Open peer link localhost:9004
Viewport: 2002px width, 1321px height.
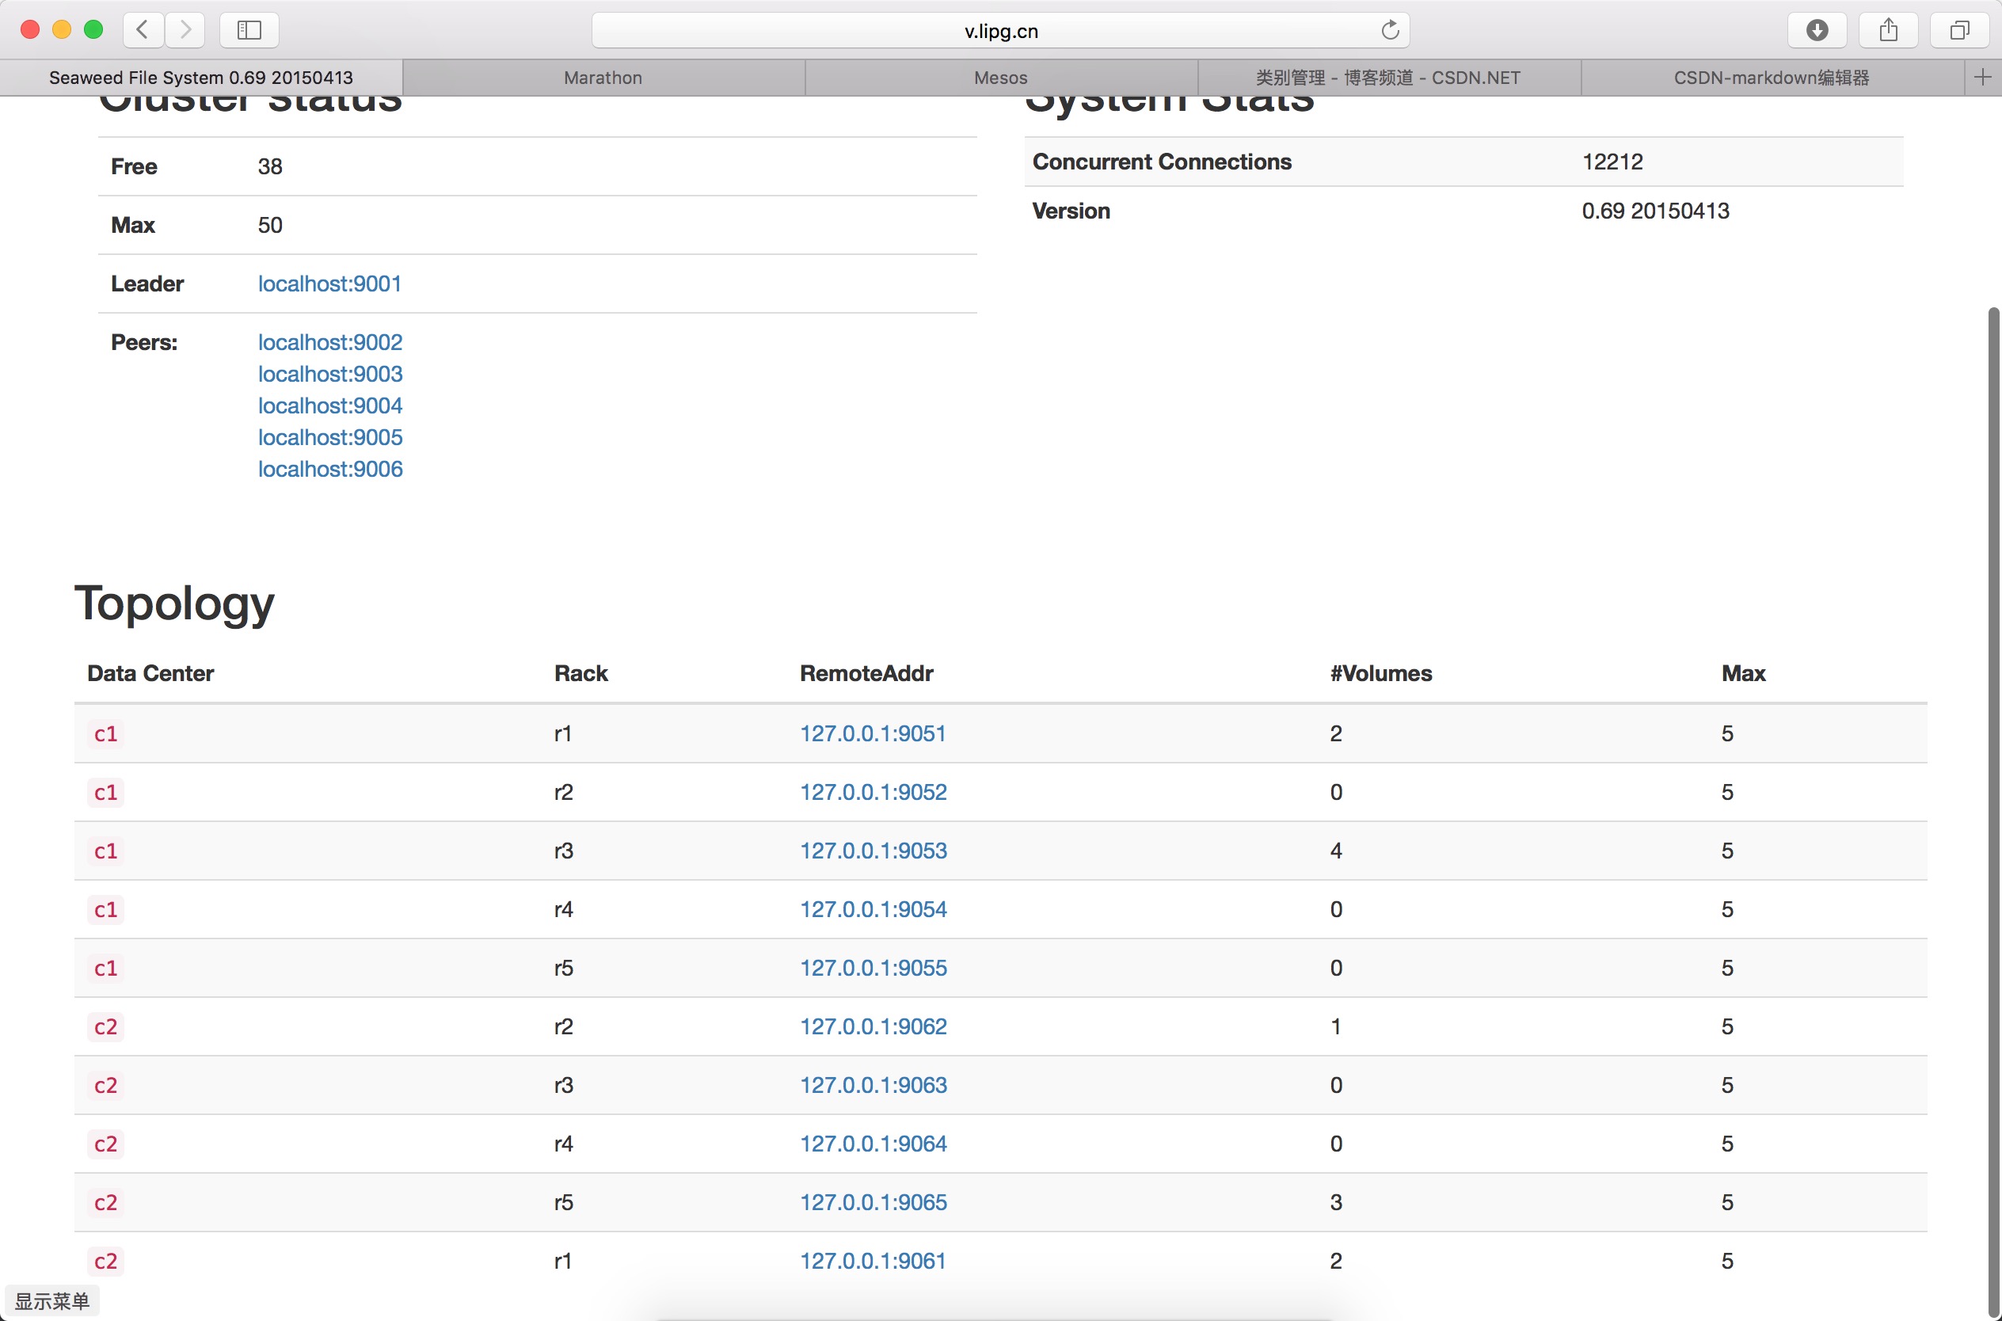click(x=330, y=406)
